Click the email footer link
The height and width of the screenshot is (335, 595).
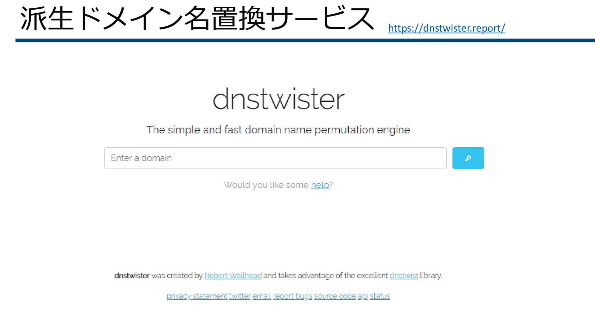(x=262, y=296)
